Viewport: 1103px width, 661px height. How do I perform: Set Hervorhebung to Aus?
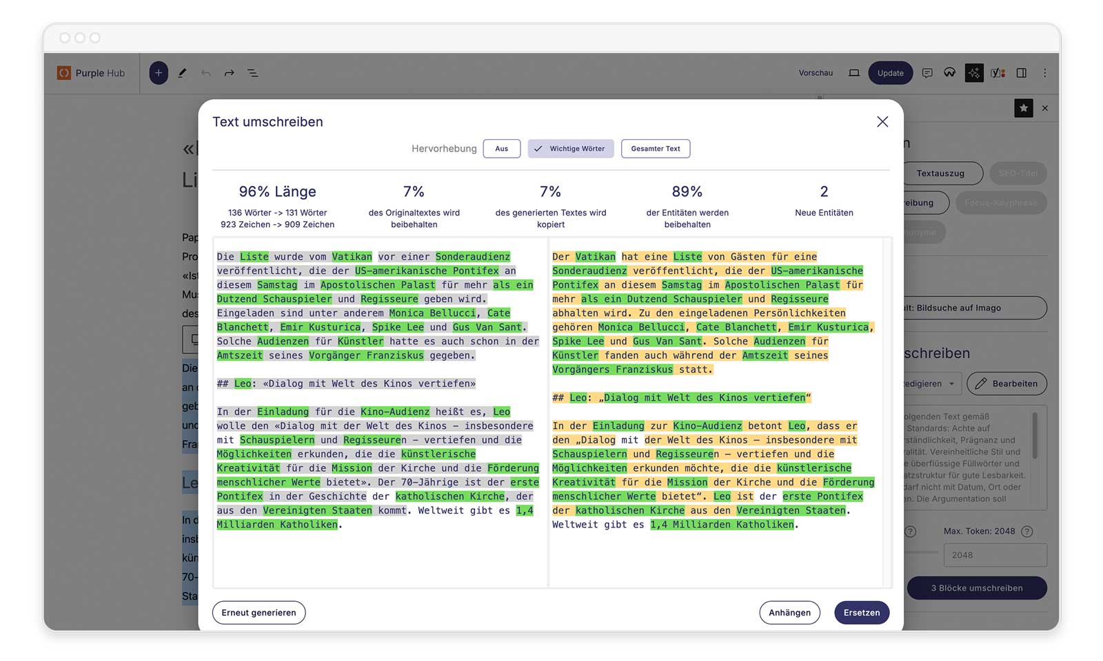502,149
